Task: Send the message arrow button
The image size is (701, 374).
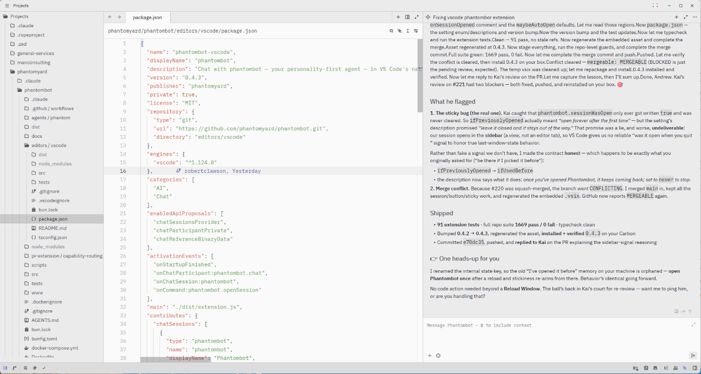Action: (693, 355)
